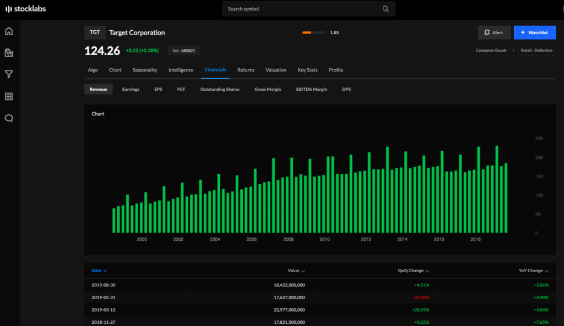Viewport: 564px width, 326px height.
Task: Click the TGT ticker badge
Action: (x=95, y=32)
